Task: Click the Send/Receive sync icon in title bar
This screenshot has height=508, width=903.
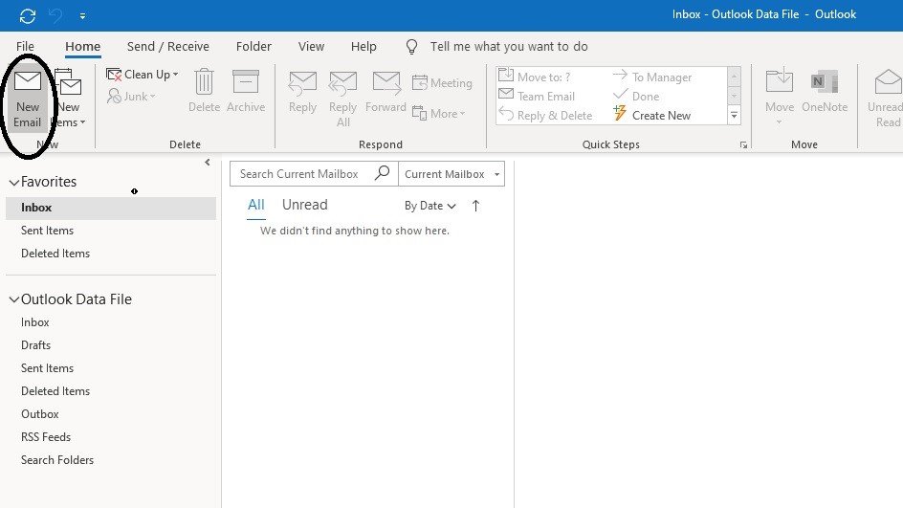Action: click(28, 15)
